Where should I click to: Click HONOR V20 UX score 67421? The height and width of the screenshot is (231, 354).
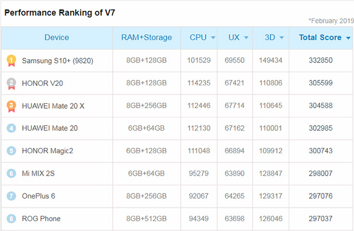(234, 83)
